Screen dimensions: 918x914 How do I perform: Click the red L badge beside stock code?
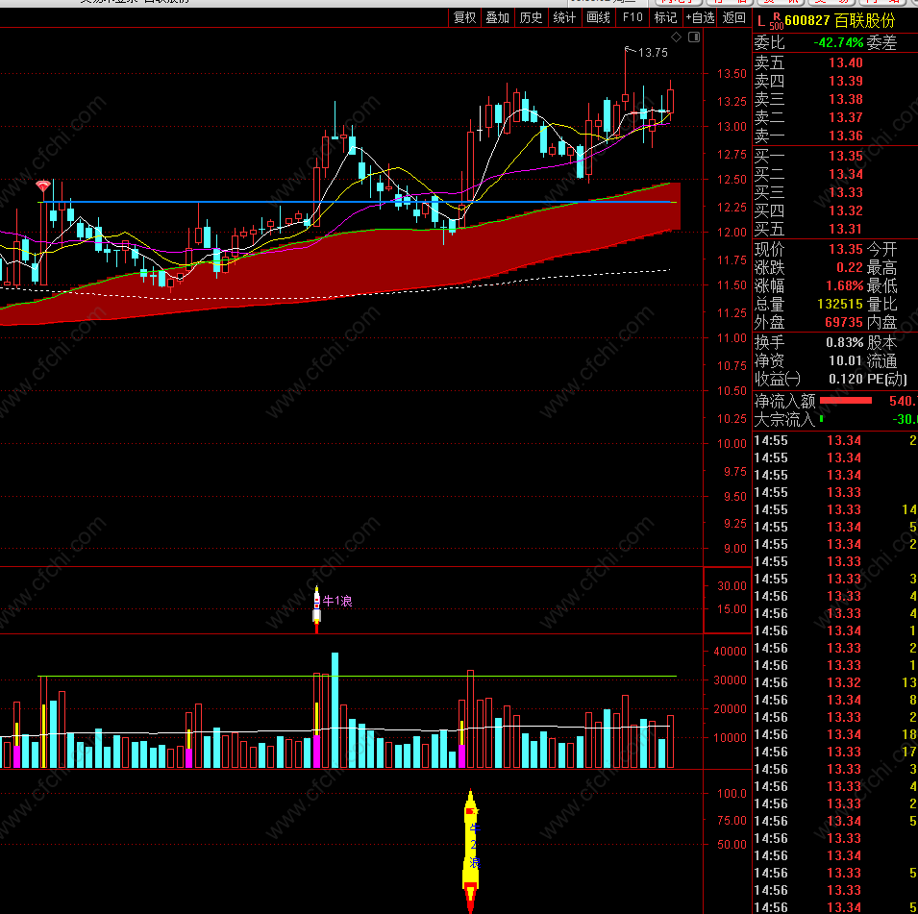coord(760,22)
